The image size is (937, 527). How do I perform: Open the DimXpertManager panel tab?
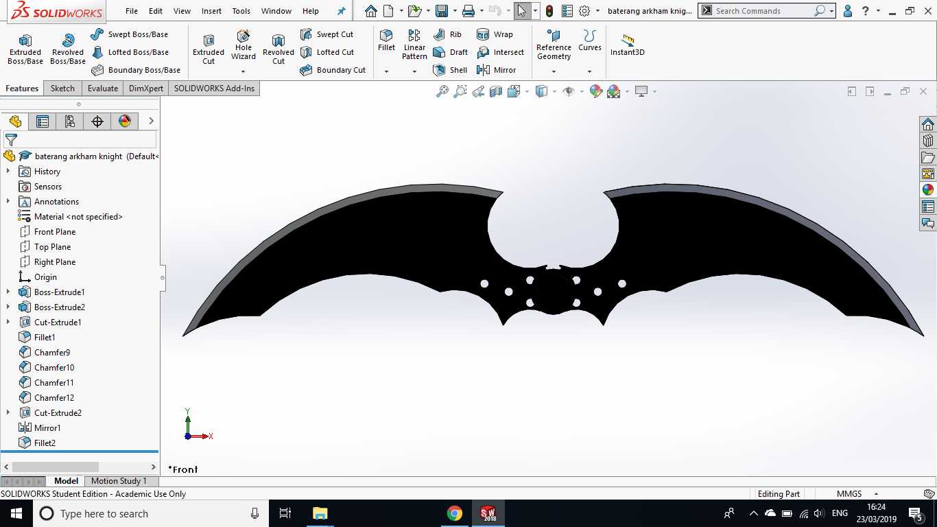[97, 121]
